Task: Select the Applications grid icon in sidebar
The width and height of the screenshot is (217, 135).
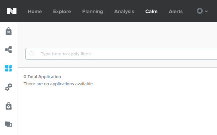Action: pyautogui.click(x=9, y=68)
